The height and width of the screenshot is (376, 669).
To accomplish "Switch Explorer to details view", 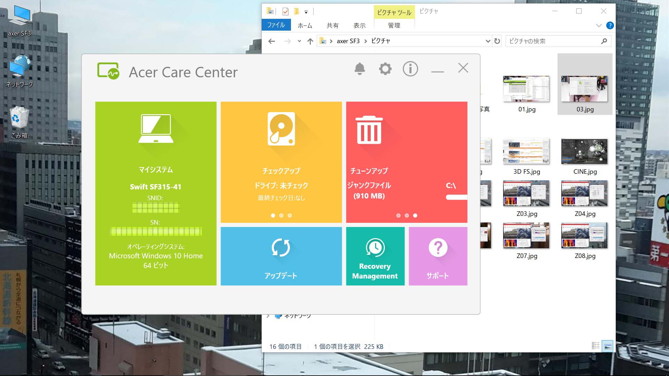I will point(596,346).
